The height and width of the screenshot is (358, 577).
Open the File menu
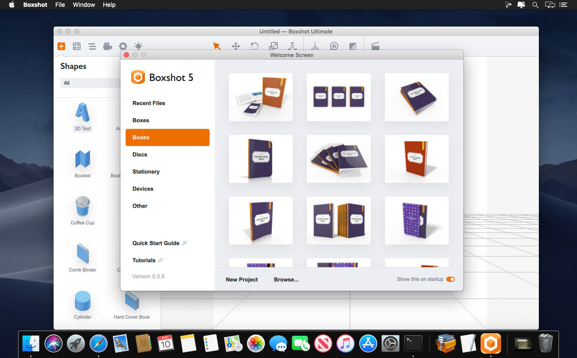pos(60,5)
